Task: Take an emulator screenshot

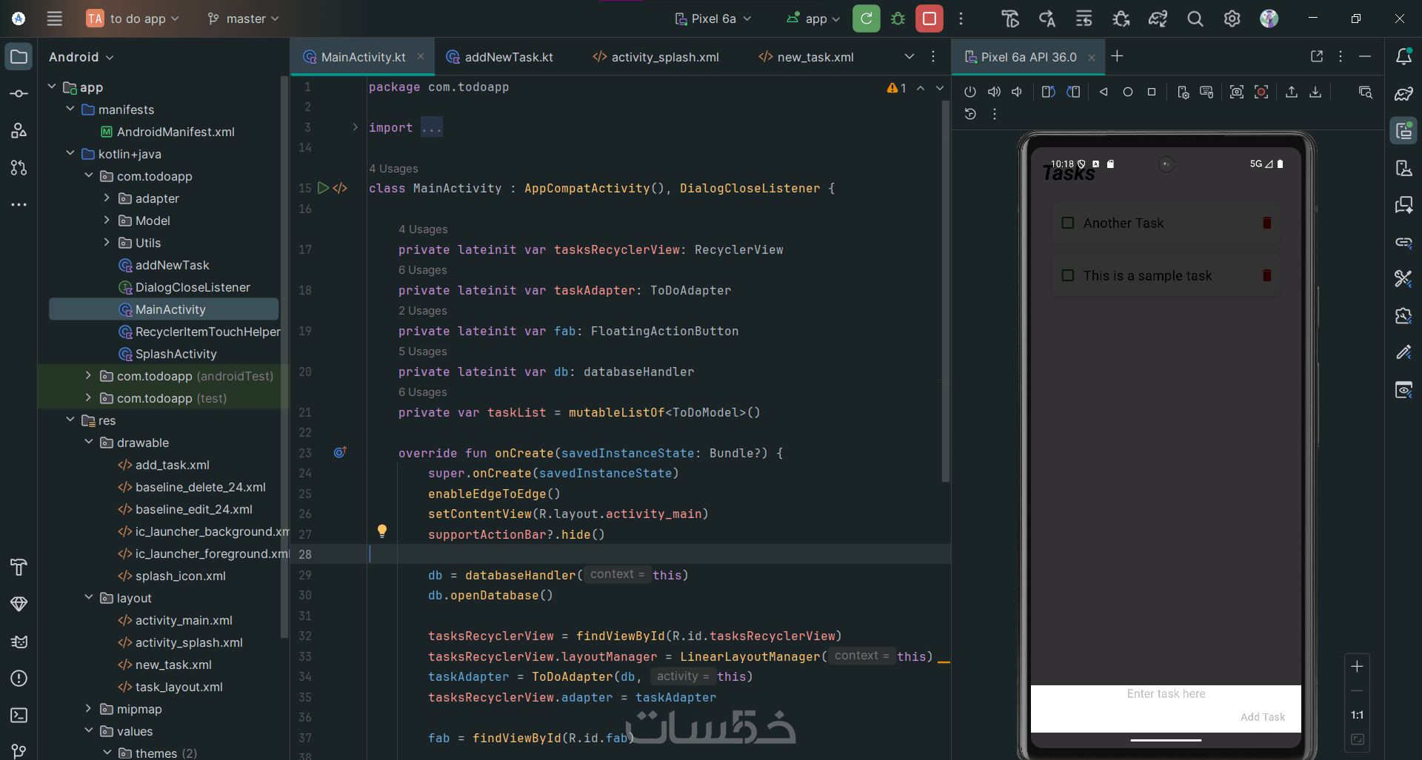Action: (x=1236, y=92)
